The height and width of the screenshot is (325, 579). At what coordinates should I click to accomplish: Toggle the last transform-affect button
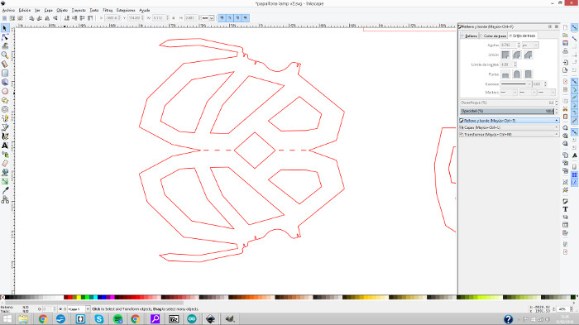pyautogui.click(x=245, y=17)
